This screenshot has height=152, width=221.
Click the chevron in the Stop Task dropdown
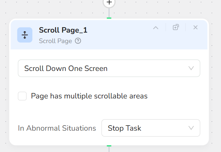coord(191,128)
